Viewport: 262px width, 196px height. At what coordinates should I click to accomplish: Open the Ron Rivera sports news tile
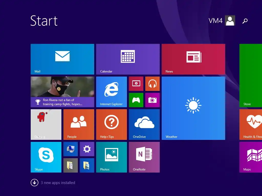click(x=62, y=92)
